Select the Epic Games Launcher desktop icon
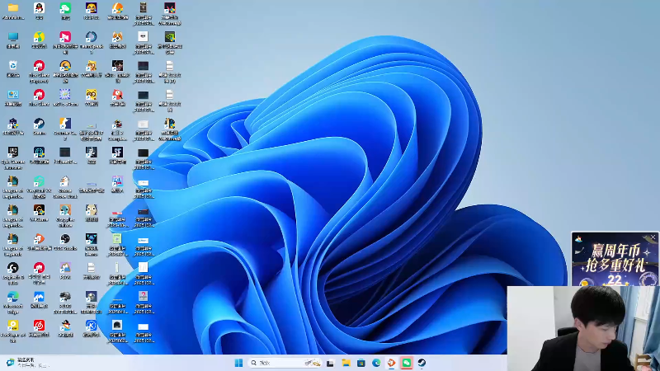 [x=13, y=153]
